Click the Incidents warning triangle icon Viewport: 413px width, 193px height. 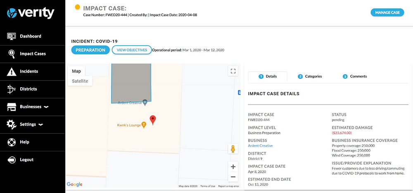coord(12,72)
